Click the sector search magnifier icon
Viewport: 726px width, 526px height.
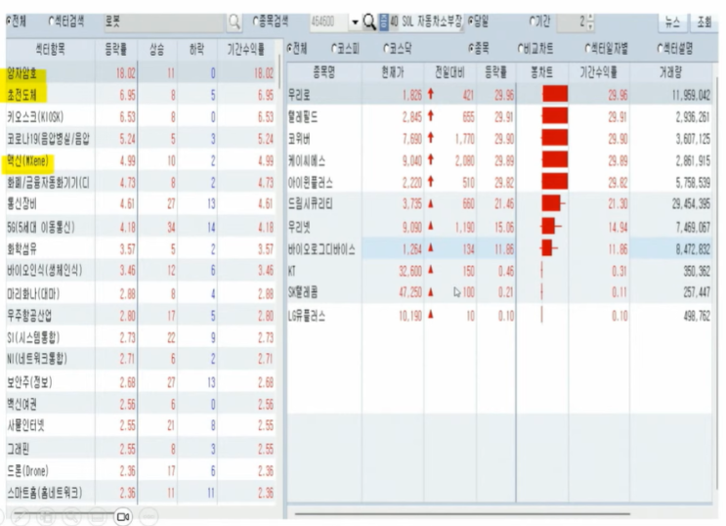[235, 22]
